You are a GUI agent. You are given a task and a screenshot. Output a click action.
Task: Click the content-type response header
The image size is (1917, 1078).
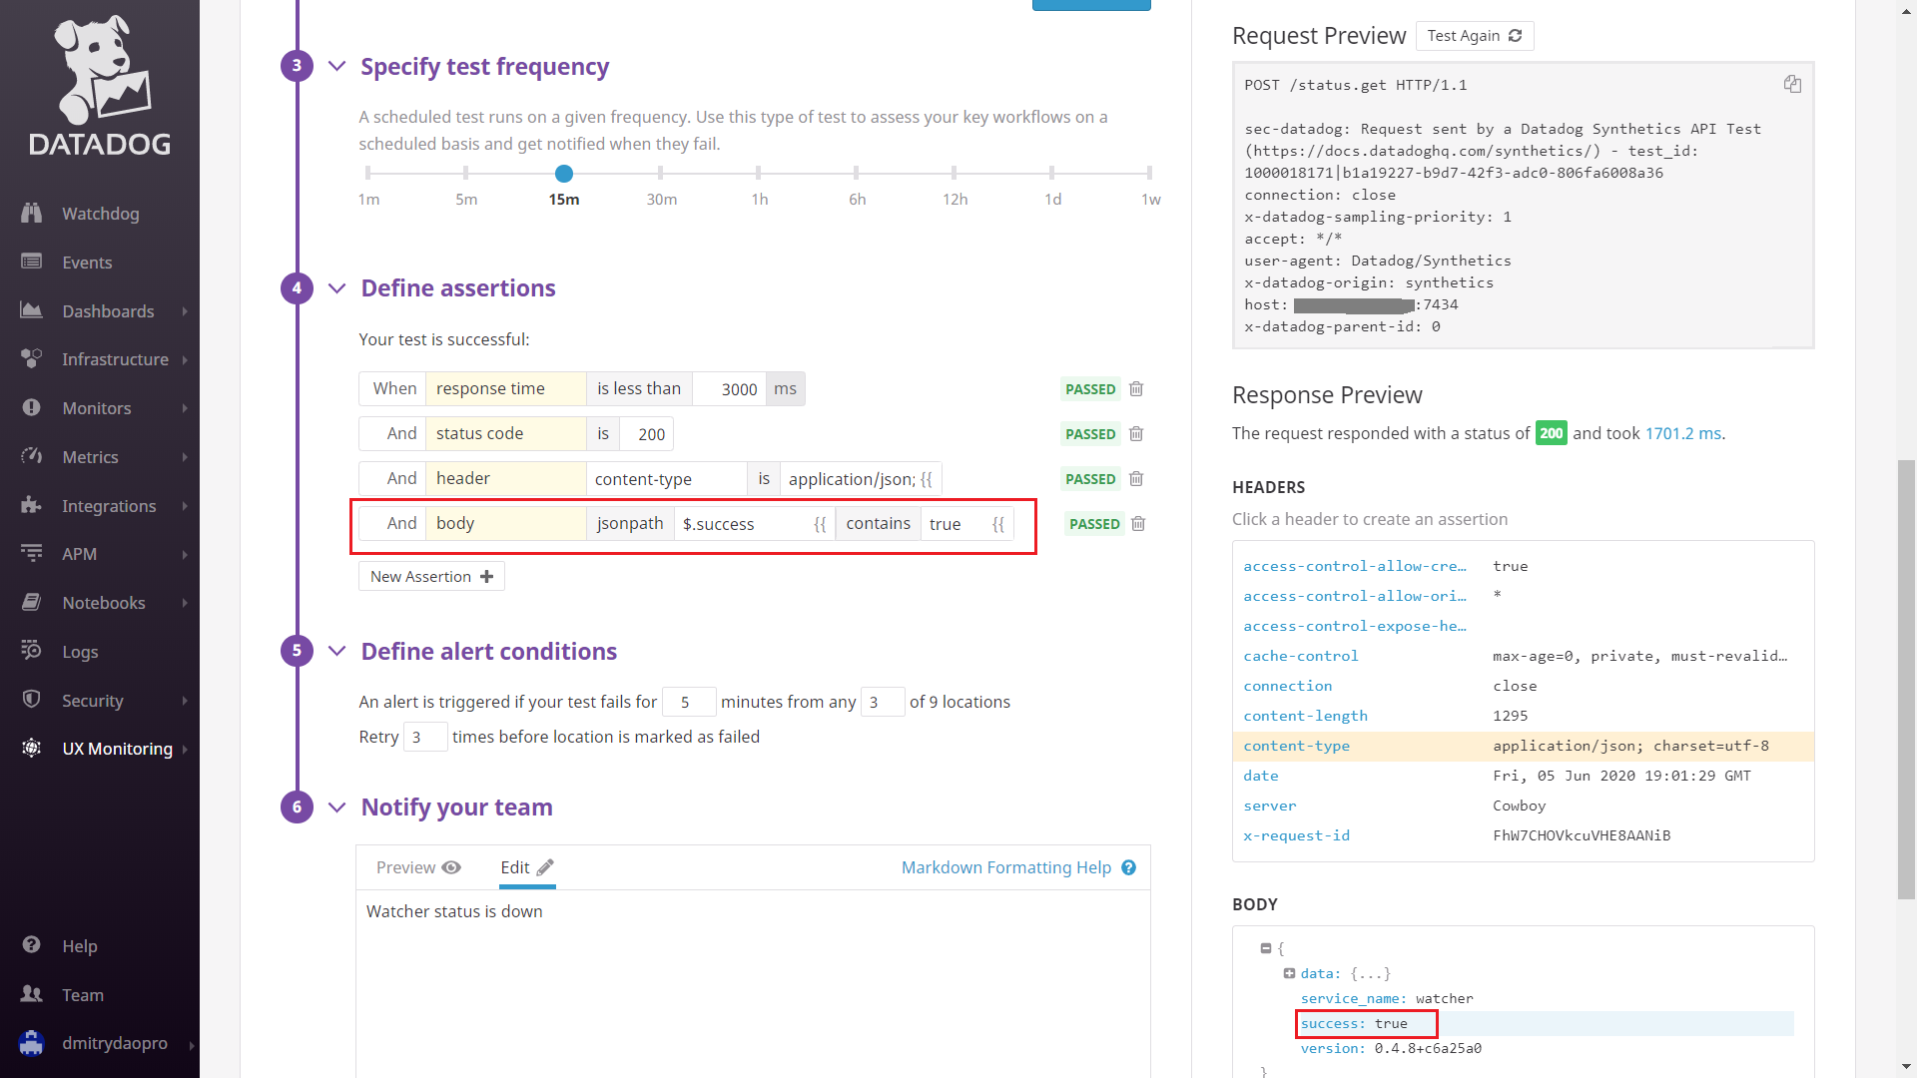point(1296,746)
